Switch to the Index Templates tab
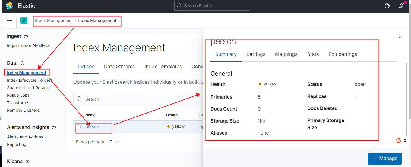 (163, 67)
